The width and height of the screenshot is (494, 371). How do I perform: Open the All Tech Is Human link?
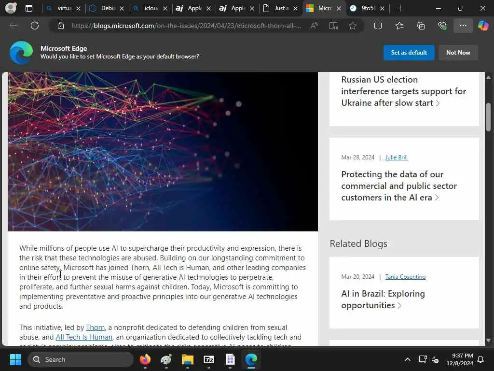[84, 337]
